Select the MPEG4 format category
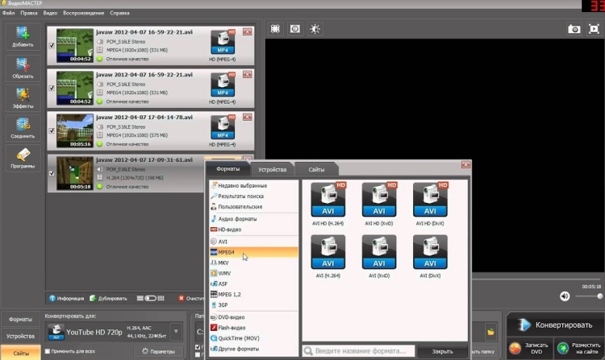The height and width of the screenshot is (360, 605). point(254,252)
